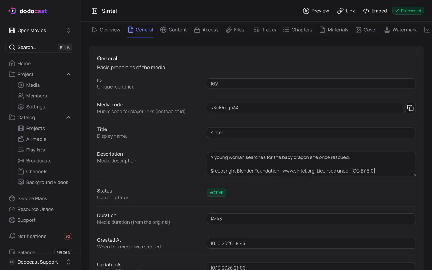
Task: Open the Embed code option
Action: (x=375, y=11)
